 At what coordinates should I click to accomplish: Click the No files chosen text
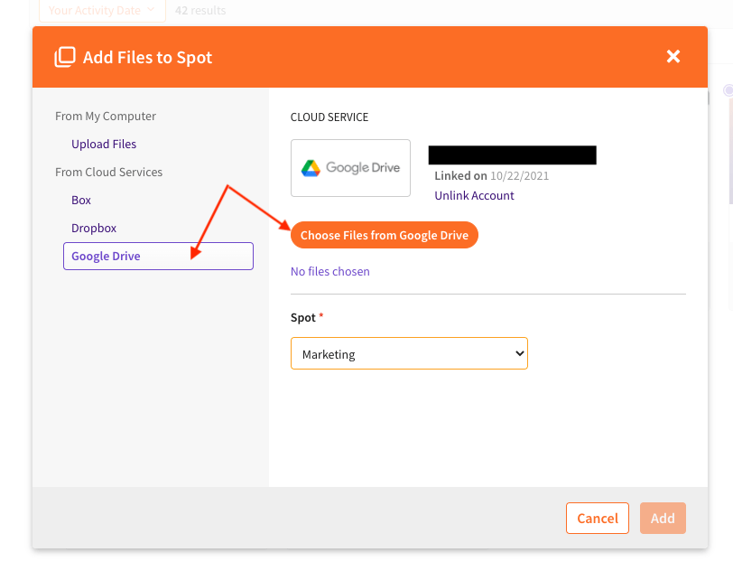[329, 271]
